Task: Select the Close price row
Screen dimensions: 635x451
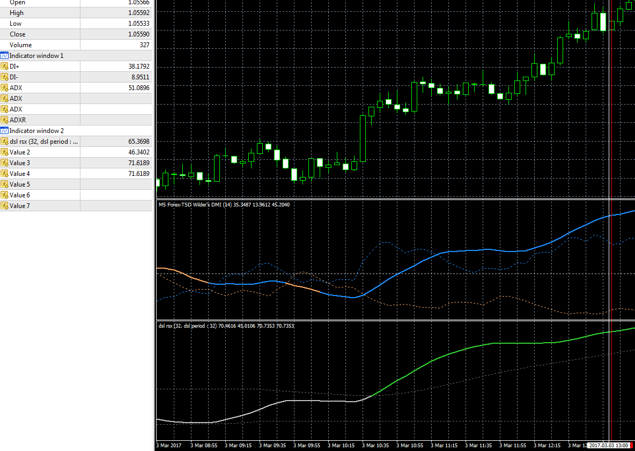Action: tap(17, 34)
